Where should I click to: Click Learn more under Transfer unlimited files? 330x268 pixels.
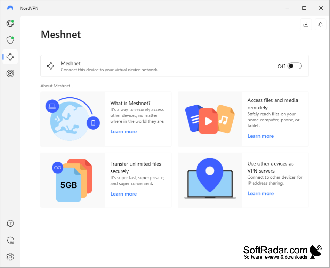(x=123, y=194)
